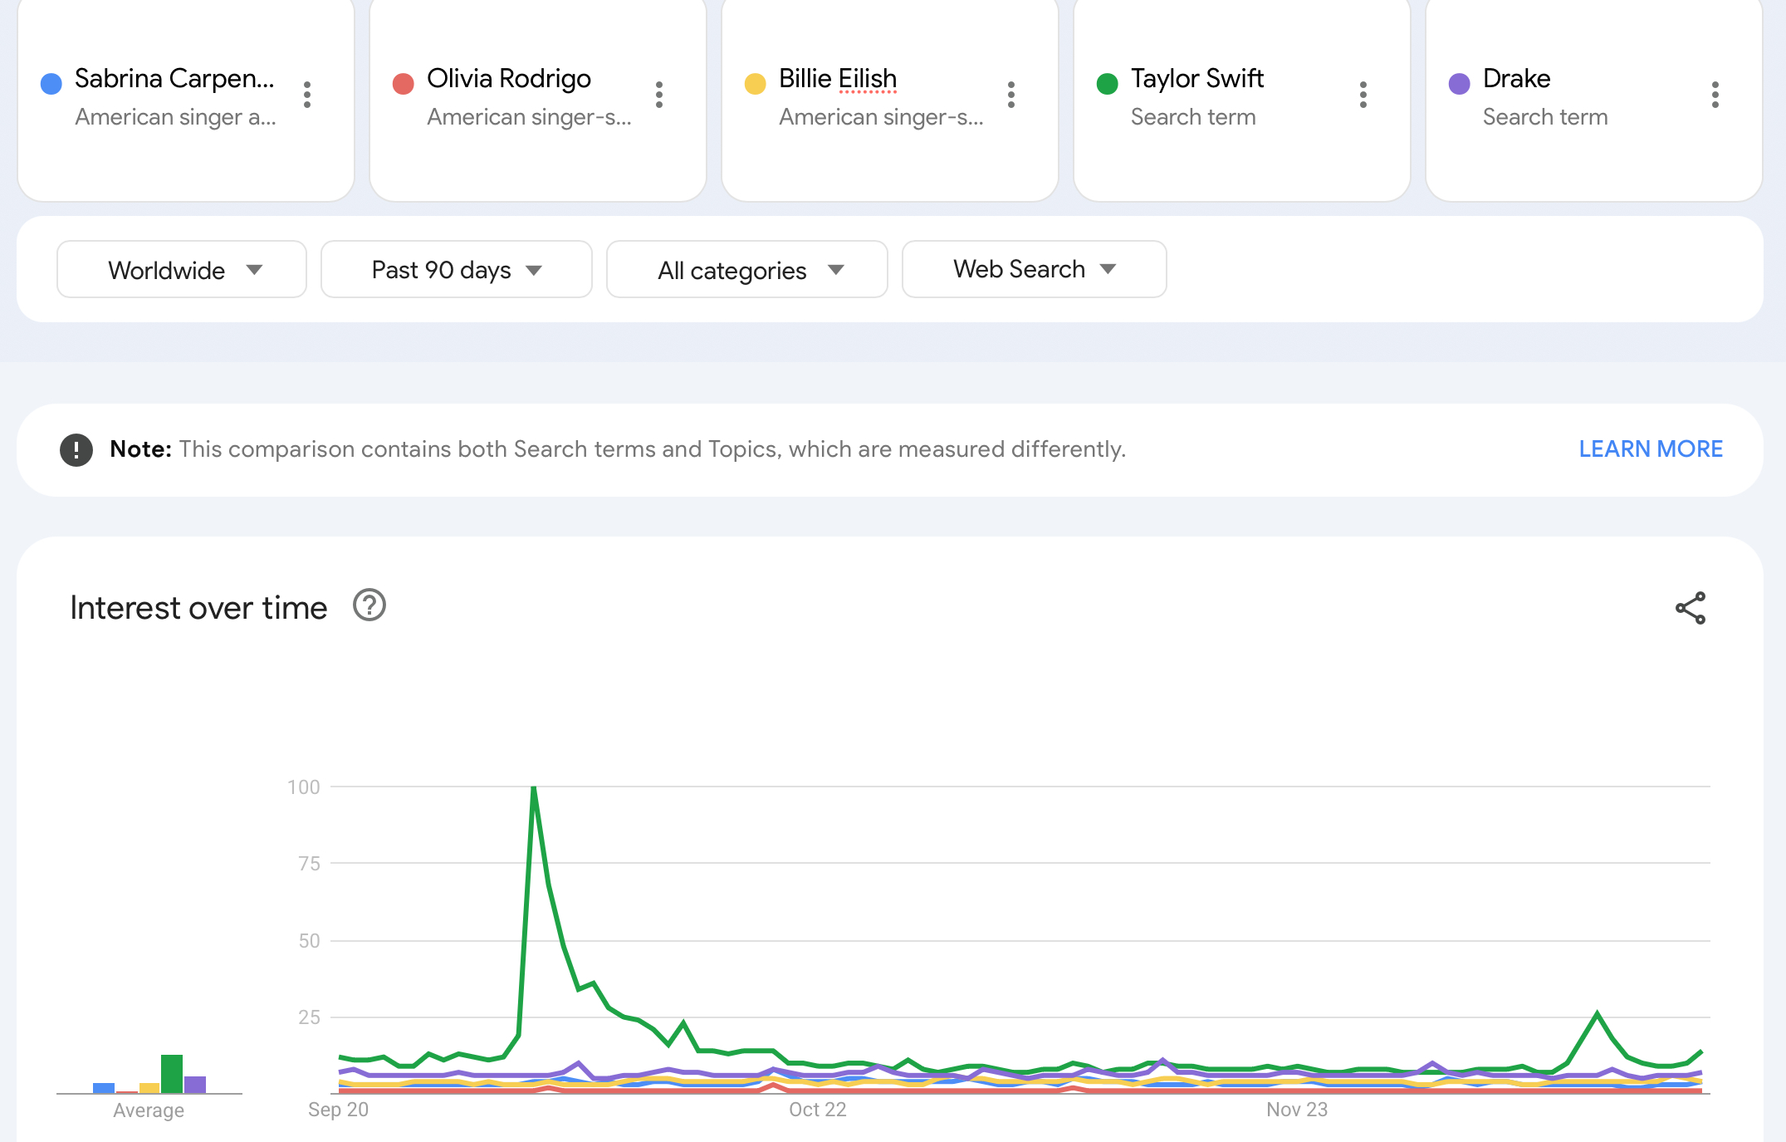Click the Taylor Swift peak at 100
Screen dimensions: 1786x1142
pyautogui.click(x=534, y=788)
